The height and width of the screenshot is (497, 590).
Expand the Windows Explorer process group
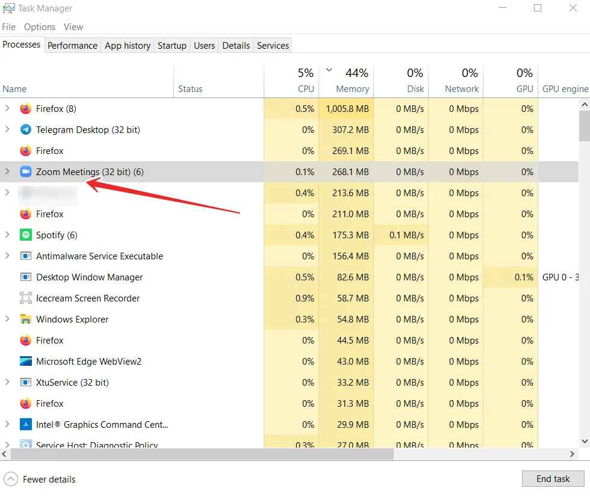click(7, 319)
